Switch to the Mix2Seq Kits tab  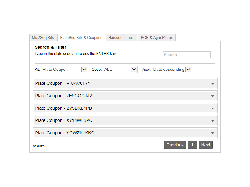(43, 38)
